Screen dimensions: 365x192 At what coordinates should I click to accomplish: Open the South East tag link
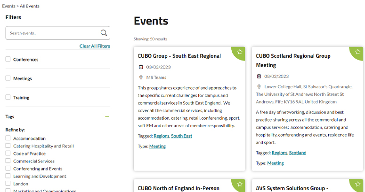(182, 136)
